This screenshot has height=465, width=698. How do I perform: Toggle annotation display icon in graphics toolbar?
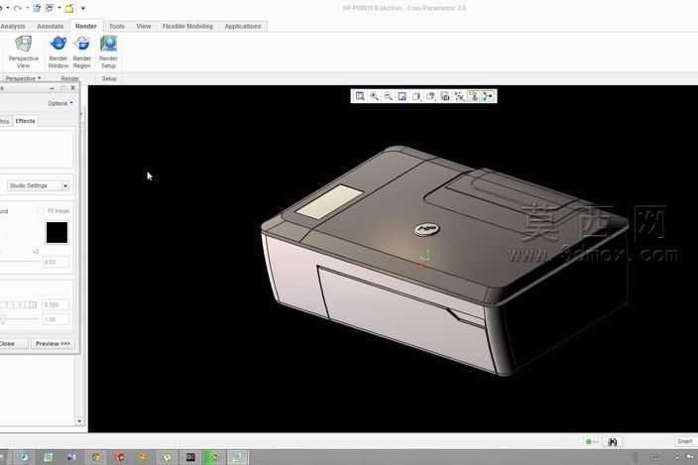[x=473, y=96]
